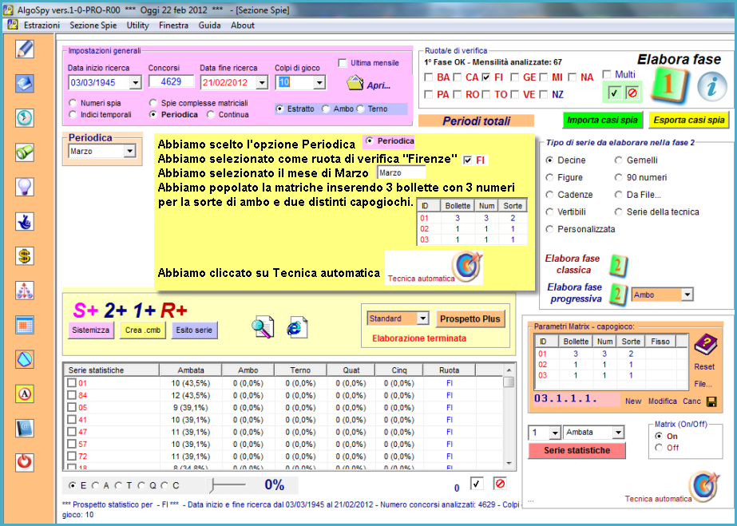Turn Matrix Off with the Off radio
Image resolution: width=737 pixels, height=526 pixels.
point(659,448)
